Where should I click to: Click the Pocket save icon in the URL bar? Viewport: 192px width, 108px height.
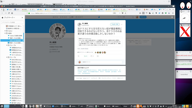pyautogui.click(x=123, y=13)
